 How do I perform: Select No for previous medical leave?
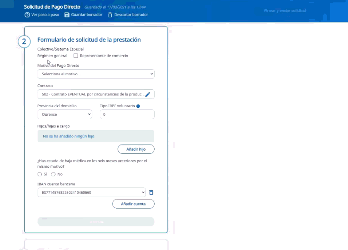point(53,174)
